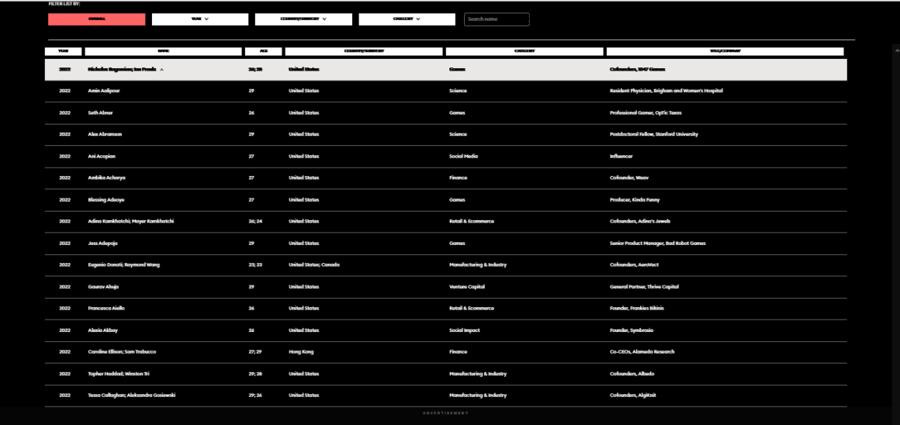This screenshot has width=900, height=425.
Task: Click the Blessing Adeoye entry
Action: click(x=107, y=199)
